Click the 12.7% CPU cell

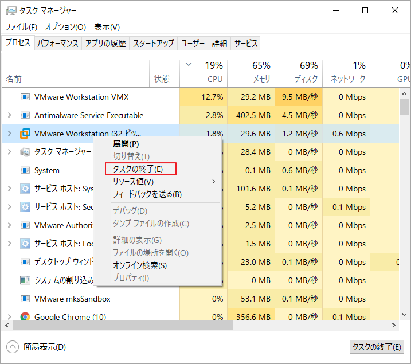coord(203,97)
